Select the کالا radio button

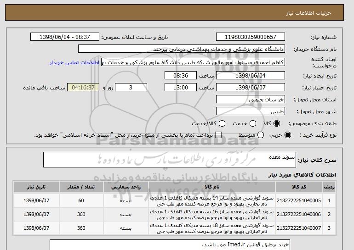coord(276,123)
